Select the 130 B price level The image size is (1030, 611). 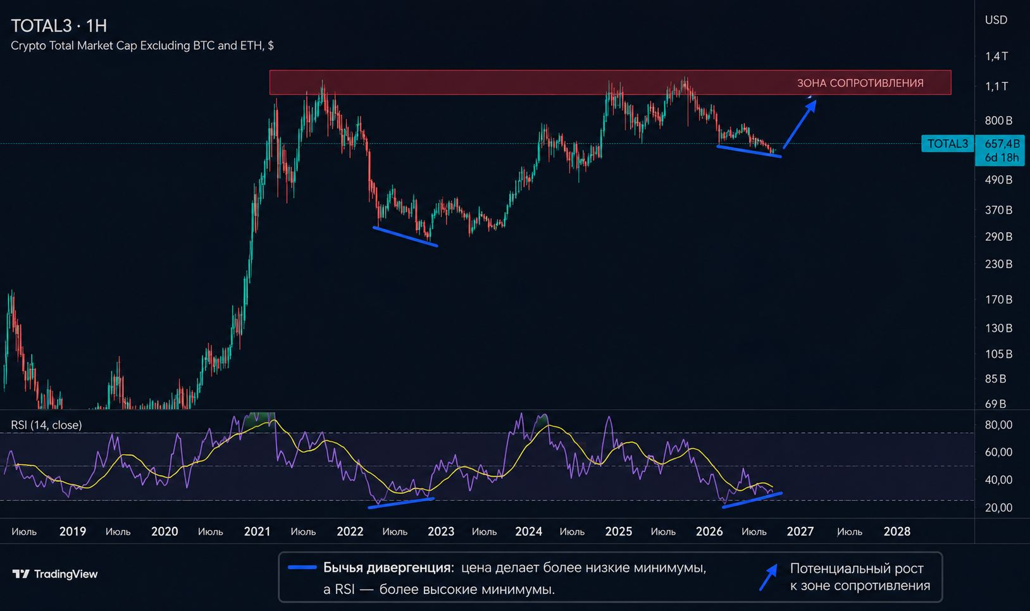[x=998, y=328]
